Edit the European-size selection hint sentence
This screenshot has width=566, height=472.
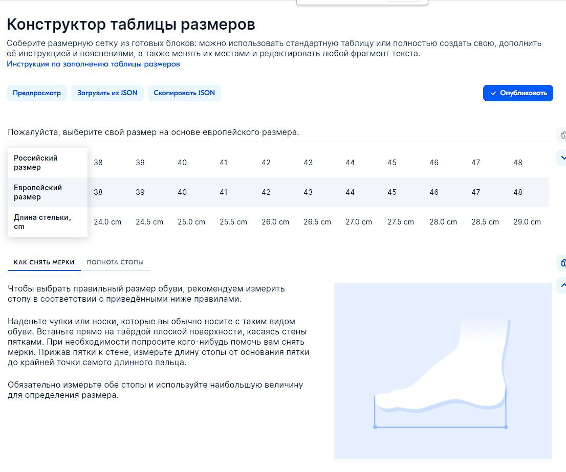(154, 132)
